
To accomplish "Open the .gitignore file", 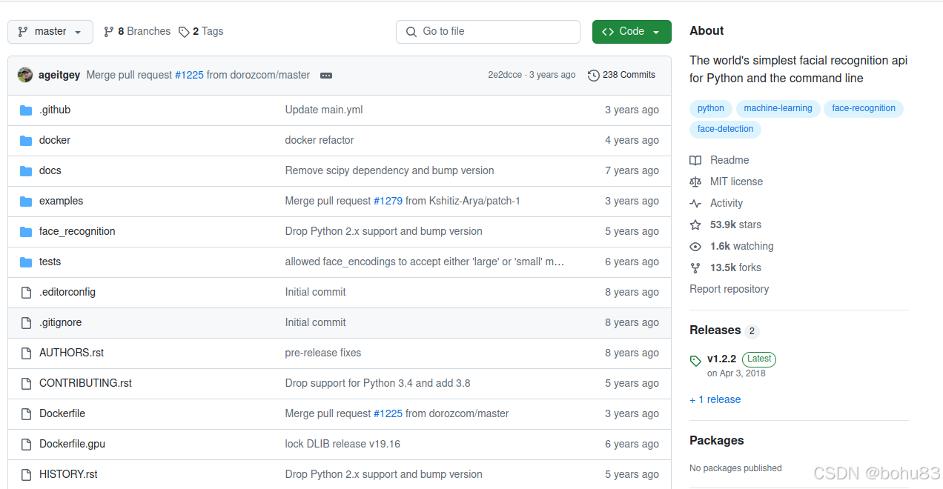I will (x=61, y=322).
